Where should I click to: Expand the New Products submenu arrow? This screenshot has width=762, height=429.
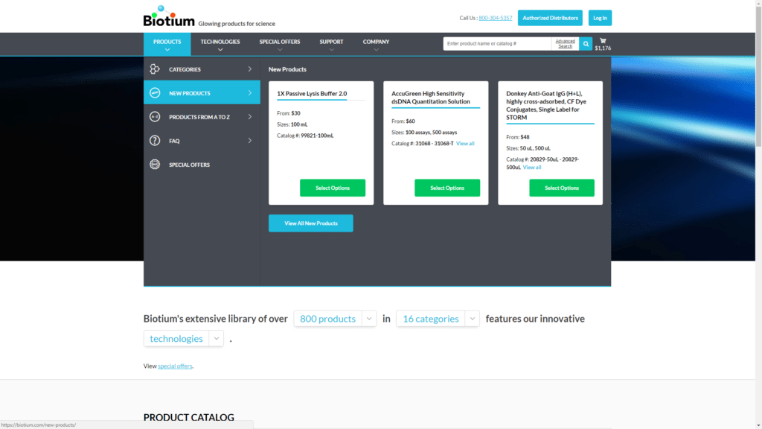pyautogui.click(x=250, y=93)
